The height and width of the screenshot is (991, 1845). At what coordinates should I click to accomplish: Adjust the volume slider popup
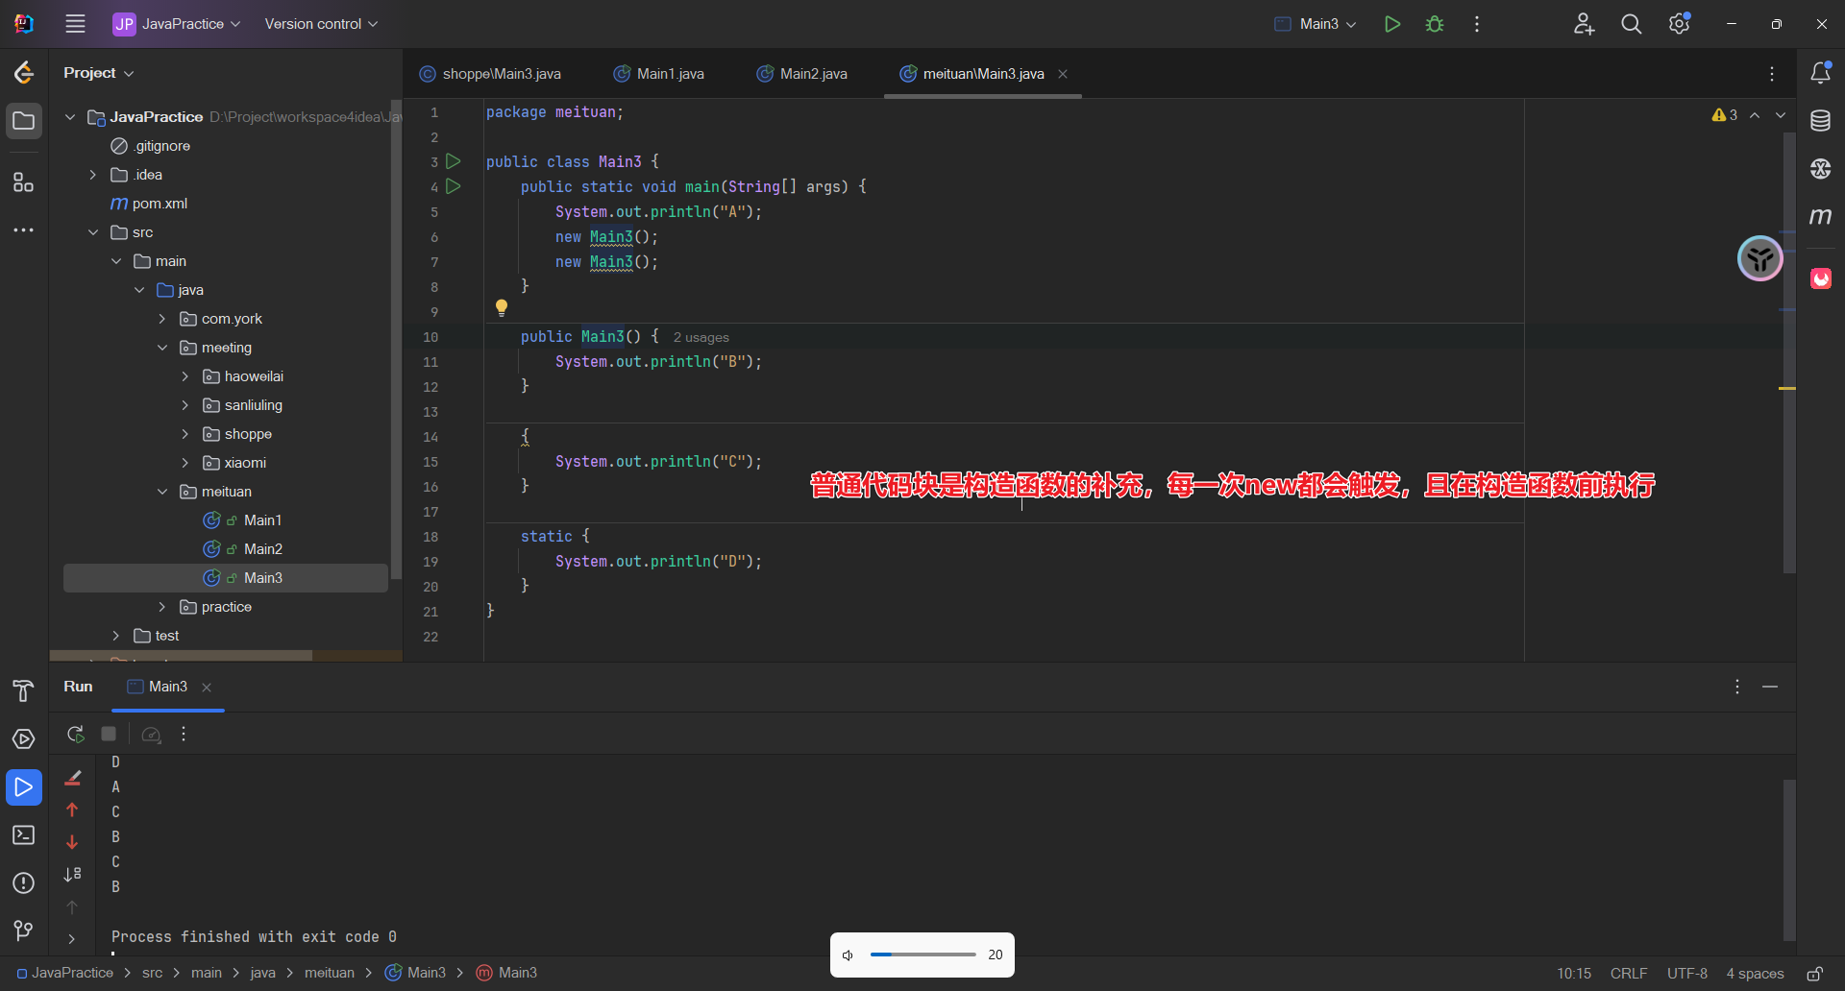(922, 955)
